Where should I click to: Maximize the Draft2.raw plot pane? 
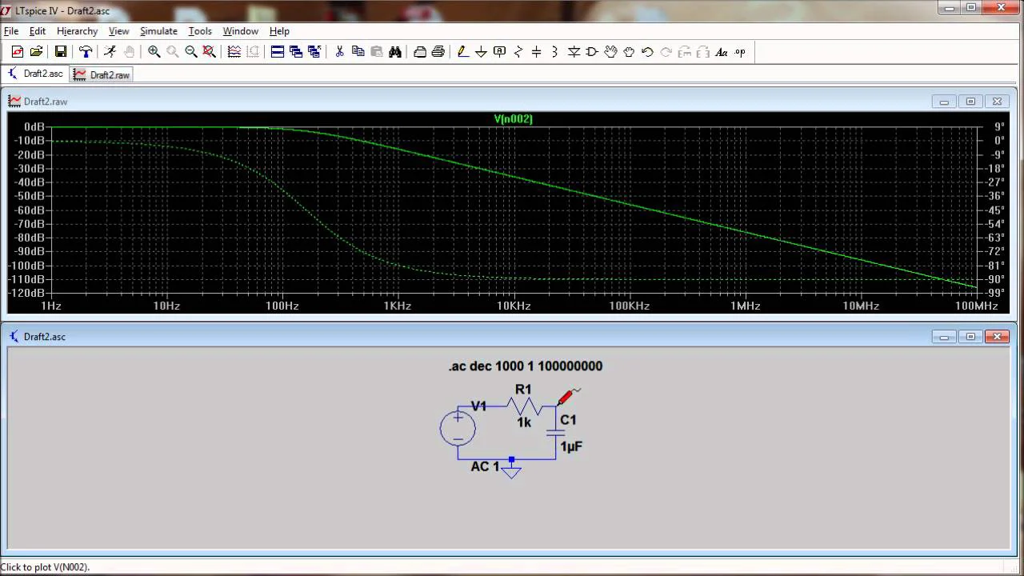(970, 102)
